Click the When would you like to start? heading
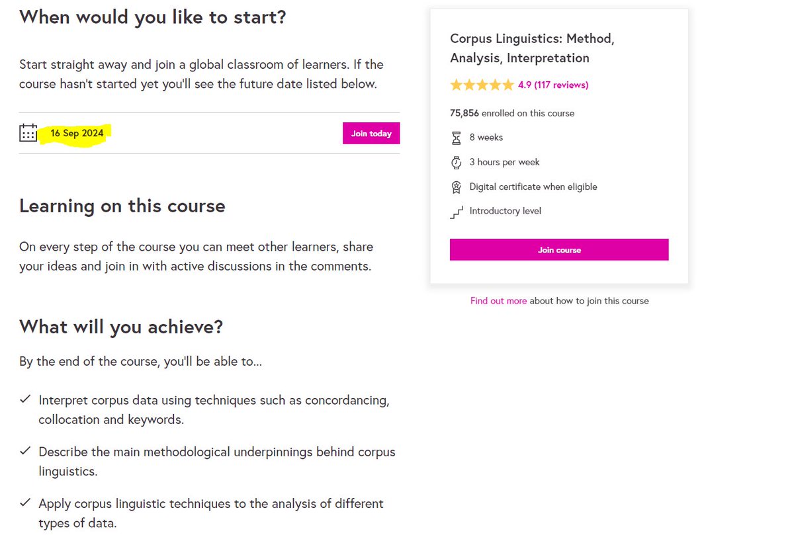This screenshot has height=535, width=794. 153,17
